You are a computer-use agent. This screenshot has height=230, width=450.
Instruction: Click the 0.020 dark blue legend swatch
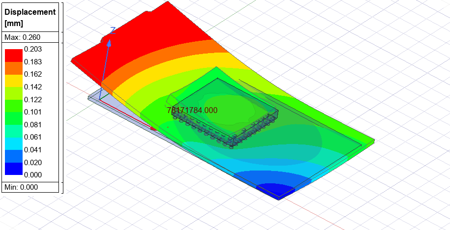tap(13, 169)
